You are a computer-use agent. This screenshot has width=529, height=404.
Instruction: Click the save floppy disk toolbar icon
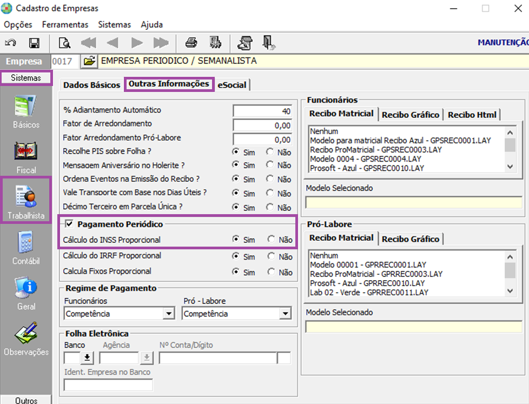coord(34,43)
